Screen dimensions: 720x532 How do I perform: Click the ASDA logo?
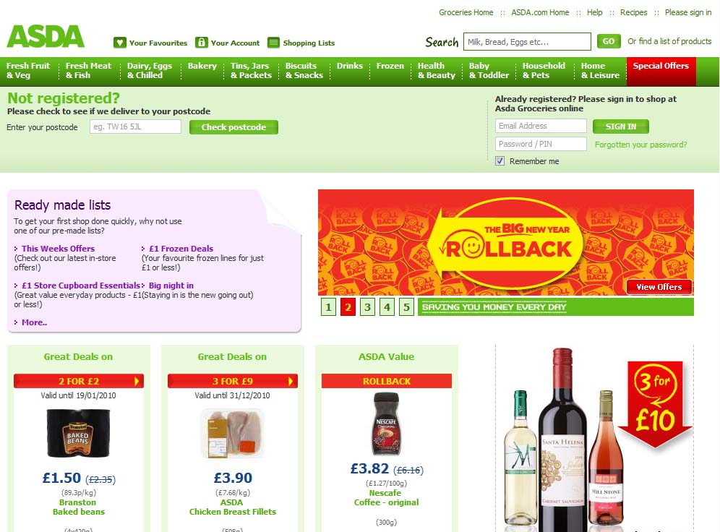[46, 36]
